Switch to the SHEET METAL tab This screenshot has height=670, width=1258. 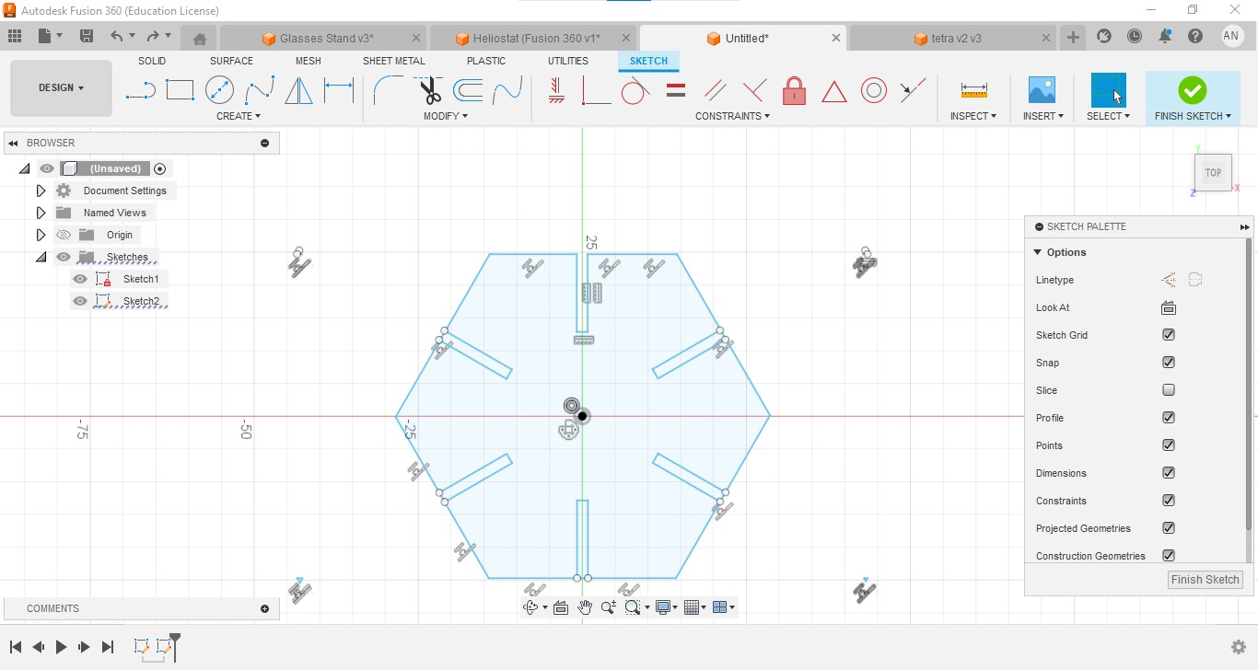tap(394, 61)
